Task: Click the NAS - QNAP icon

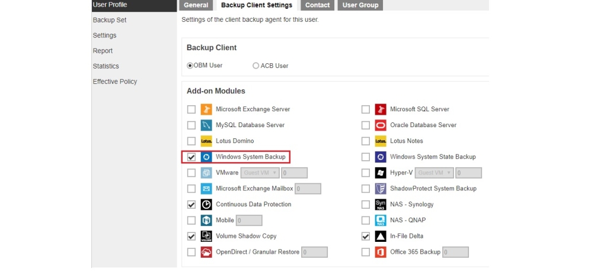Action: (381, 220)
